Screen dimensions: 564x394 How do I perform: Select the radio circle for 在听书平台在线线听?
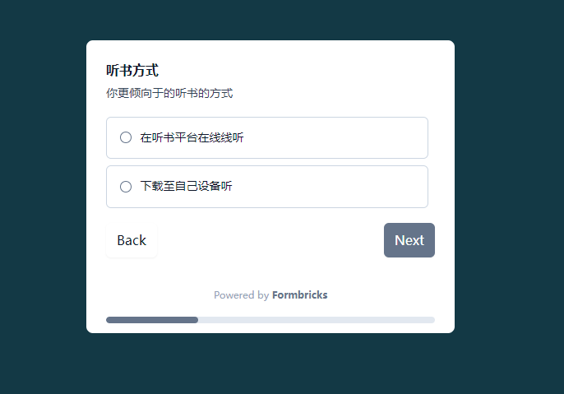126,137
